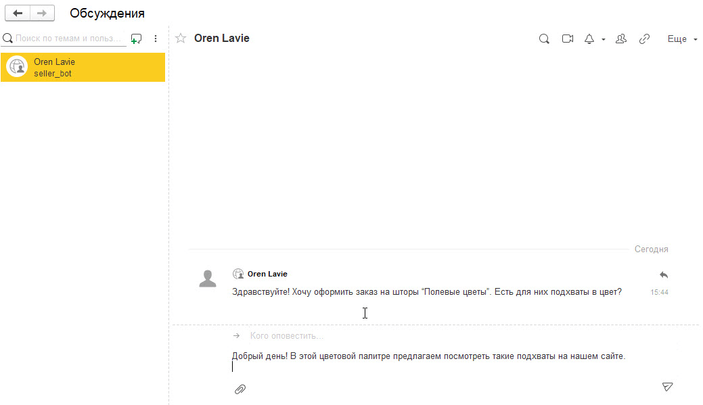Click the Сегодня date separator label
The image size is (703, 405).
click(651, 249)
